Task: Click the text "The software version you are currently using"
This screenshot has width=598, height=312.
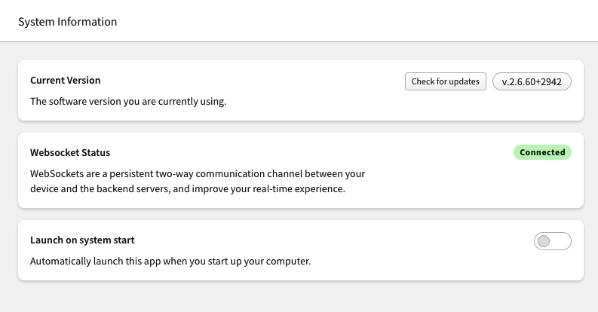Action: pyautogui.click(x=128, y=101)
